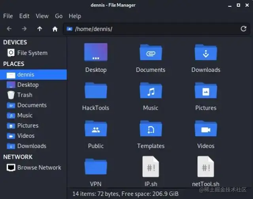Select the netTool.sh script file icon
The width and height of the screenshot is (253, 199).
(x=206, y=167)
